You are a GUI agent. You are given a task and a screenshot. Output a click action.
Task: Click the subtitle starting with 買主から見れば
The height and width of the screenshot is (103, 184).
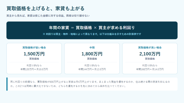[48, 16]
